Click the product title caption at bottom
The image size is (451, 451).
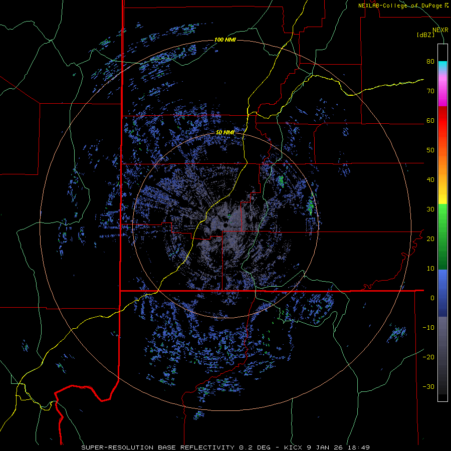[x=225, y=447]
